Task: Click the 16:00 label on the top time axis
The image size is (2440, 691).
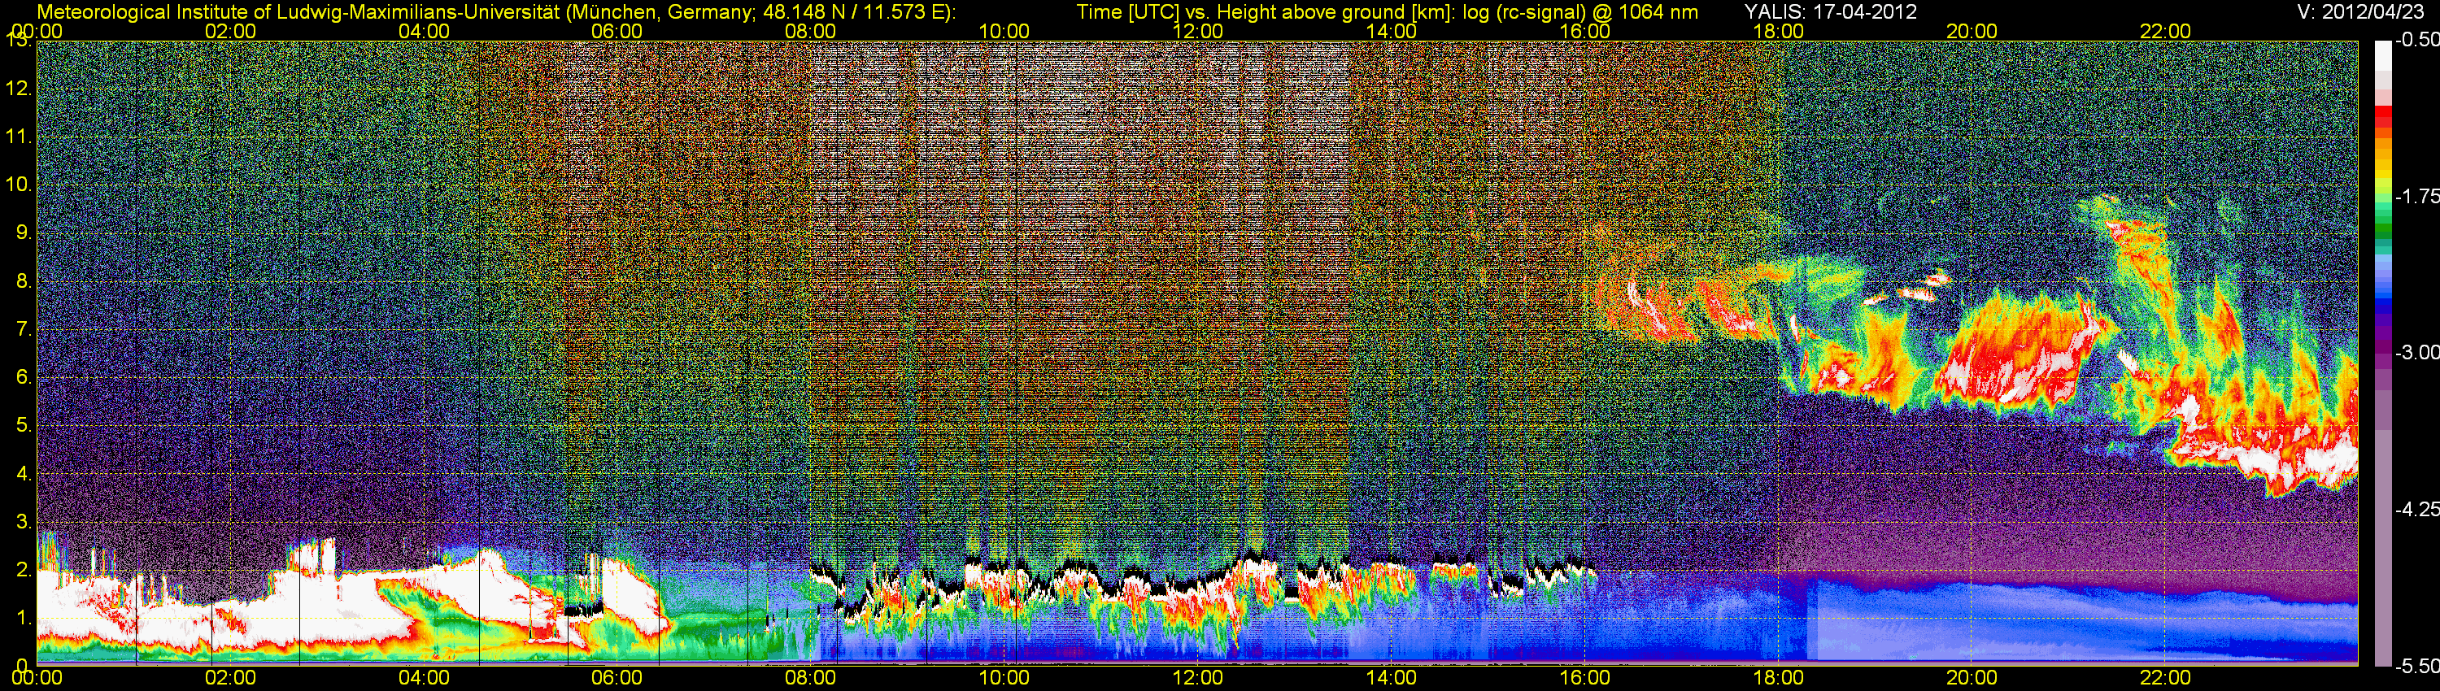Action: tap(1584, 31)
